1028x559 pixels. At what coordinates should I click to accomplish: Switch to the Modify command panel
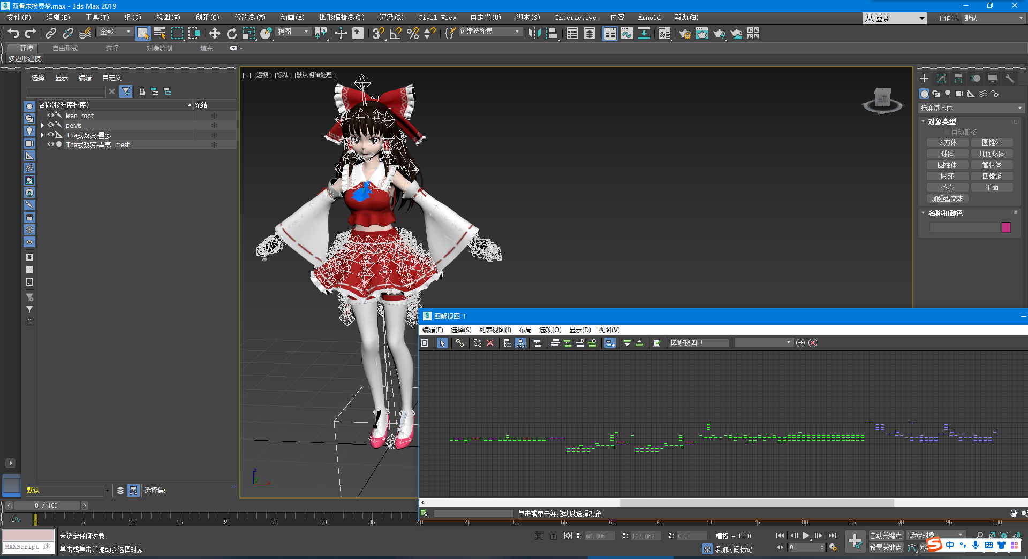click(941, 79)
